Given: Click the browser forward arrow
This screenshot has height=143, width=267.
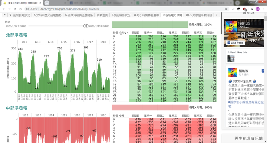Looking at the screenshot, I should pos(9,9).
